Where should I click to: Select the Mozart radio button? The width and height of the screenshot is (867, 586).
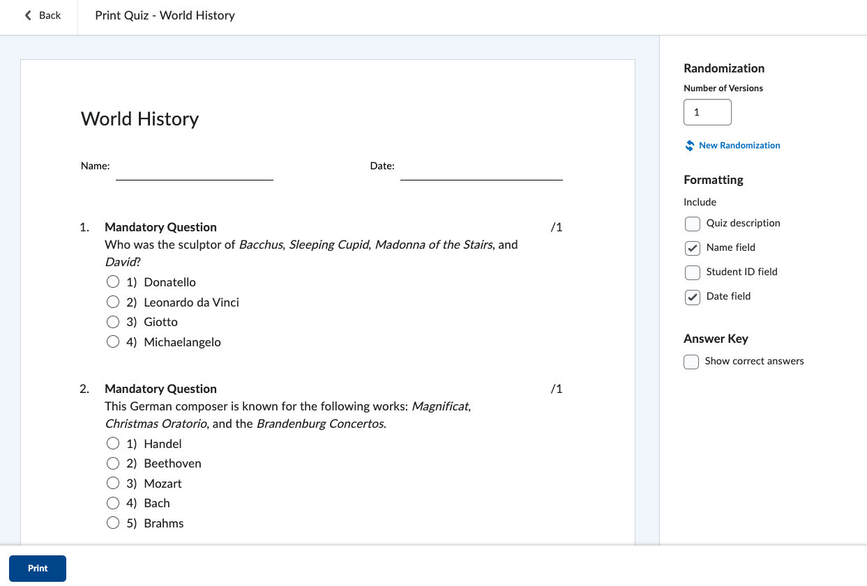tap(113, 484)
